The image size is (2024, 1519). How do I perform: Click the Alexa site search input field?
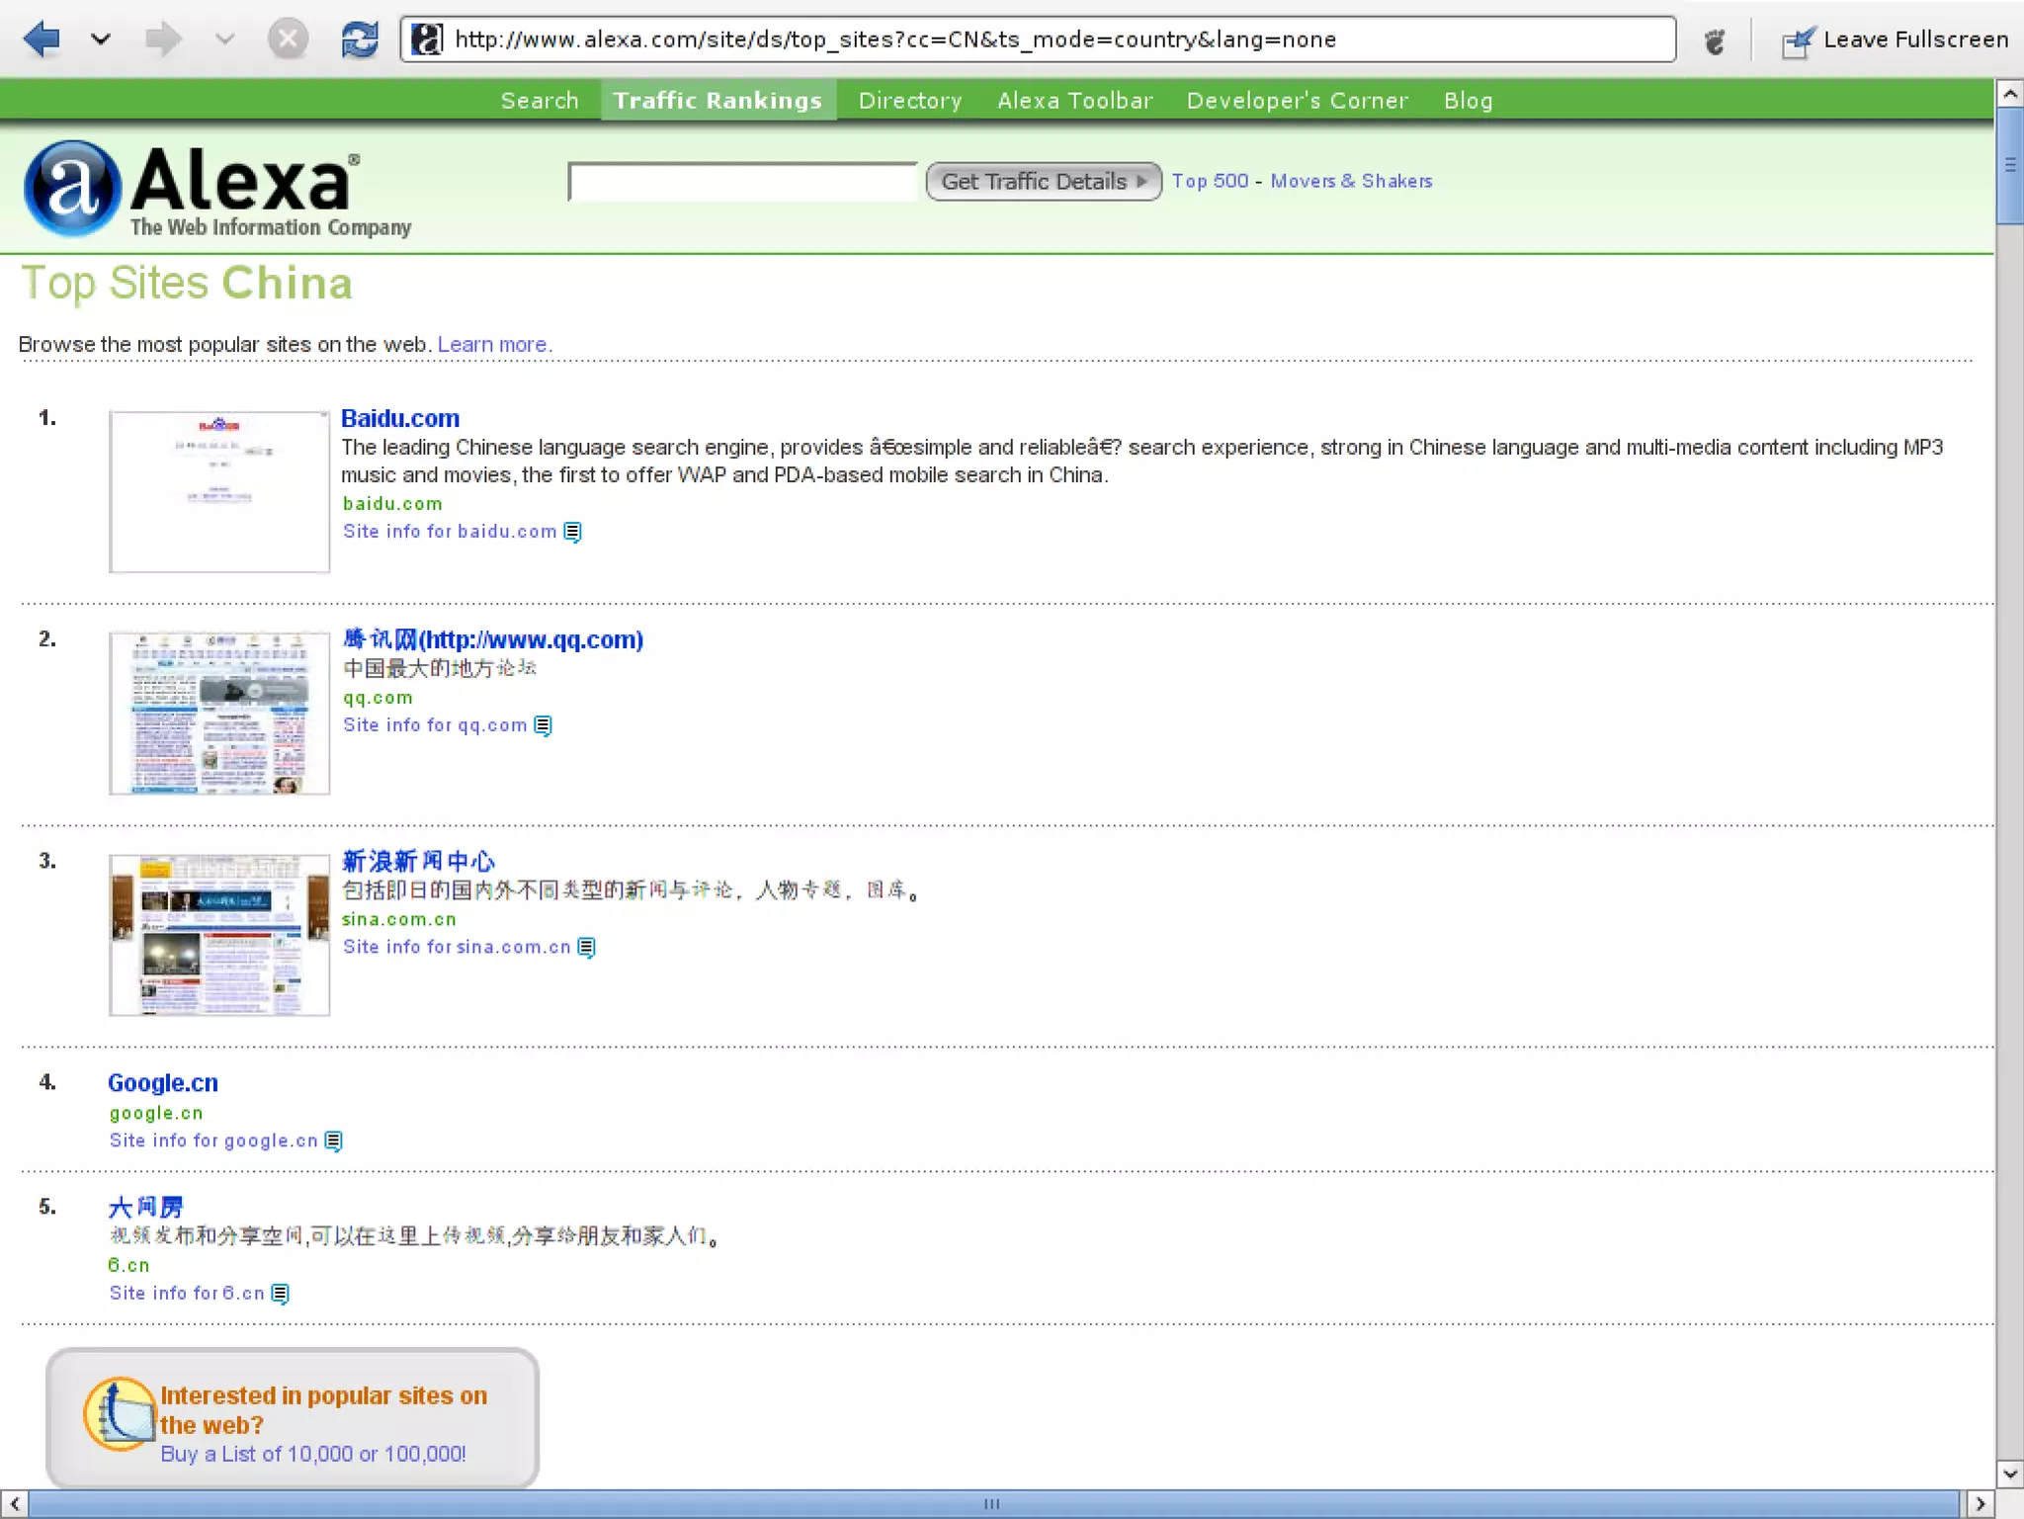click(x=742, y=182)
